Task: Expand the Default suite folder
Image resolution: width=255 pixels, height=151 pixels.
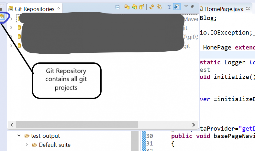Action: pyautogui.click(x=27, y=145)
